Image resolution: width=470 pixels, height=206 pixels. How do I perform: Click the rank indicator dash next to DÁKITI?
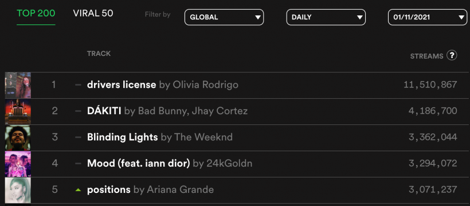(78, 111)
